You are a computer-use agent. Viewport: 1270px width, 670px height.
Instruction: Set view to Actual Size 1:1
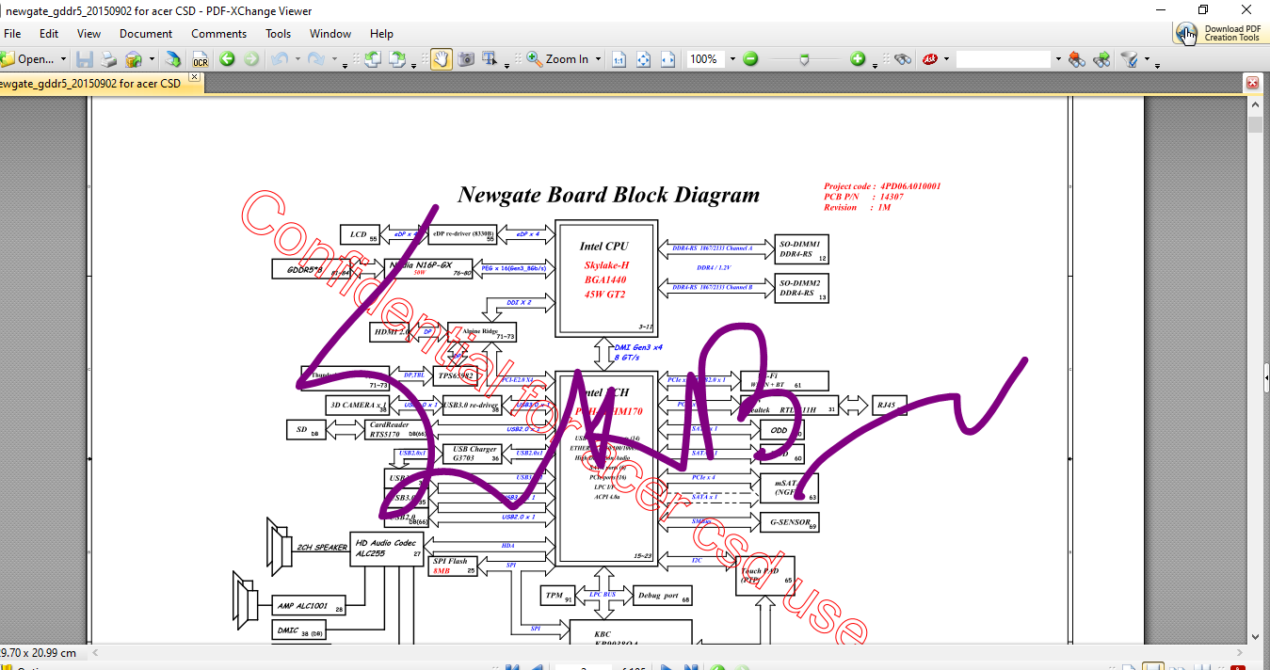coord(619,59)
